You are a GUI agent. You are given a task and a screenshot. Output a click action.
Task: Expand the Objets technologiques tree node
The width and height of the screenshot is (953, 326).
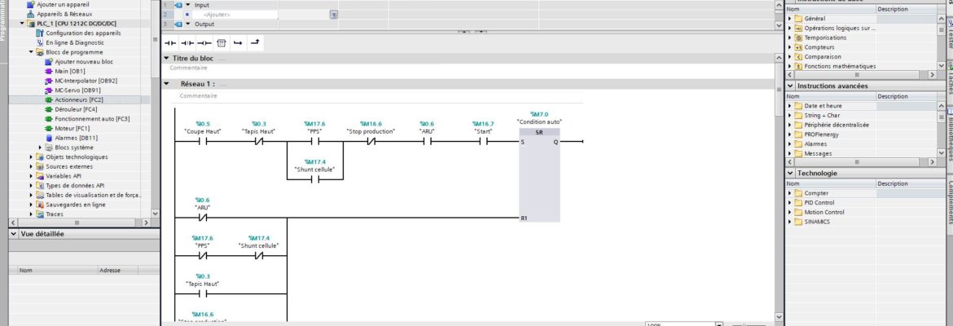click(32, 156)
